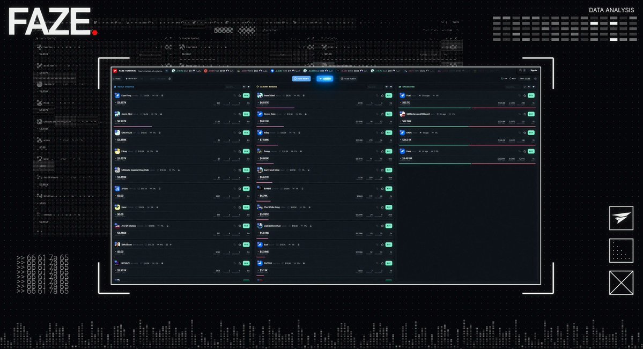Favorite ONEXFAZE with star icon
The image size is (643, 349).
[240, 133]
